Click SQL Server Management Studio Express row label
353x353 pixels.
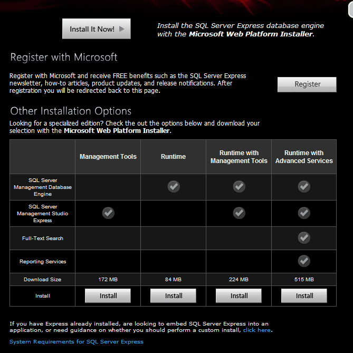pyautogui.click(x=43, y=213)
